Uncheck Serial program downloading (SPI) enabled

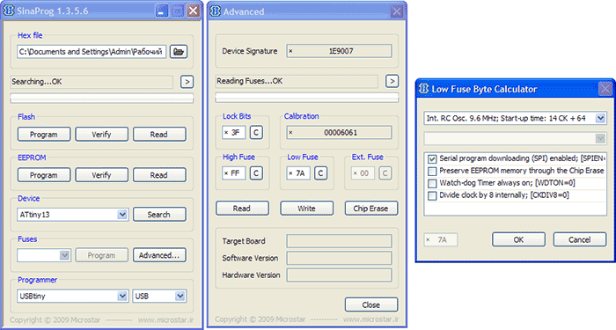(432, 158)
